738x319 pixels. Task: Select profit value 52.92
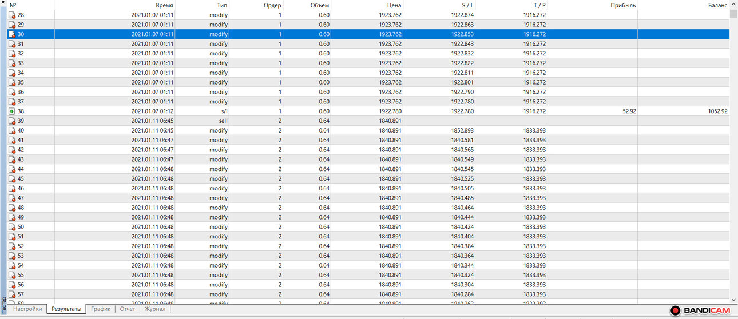pyautogui.click(x=629, y=111)
